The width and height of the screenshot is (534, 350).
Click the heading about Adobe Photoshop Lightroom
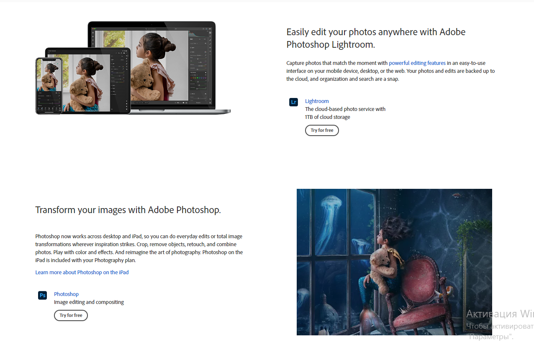click(x=376, y=38)
